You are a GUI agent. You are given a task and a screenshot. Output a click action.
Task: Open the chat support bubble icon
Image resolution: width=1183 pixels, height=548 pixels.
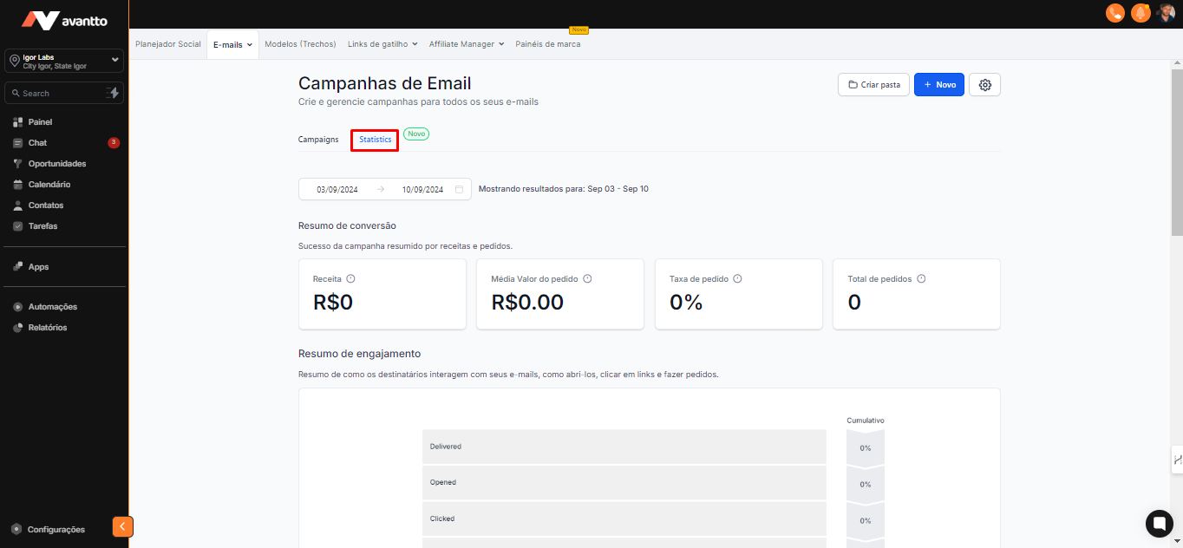click(x=1159, y=524)
